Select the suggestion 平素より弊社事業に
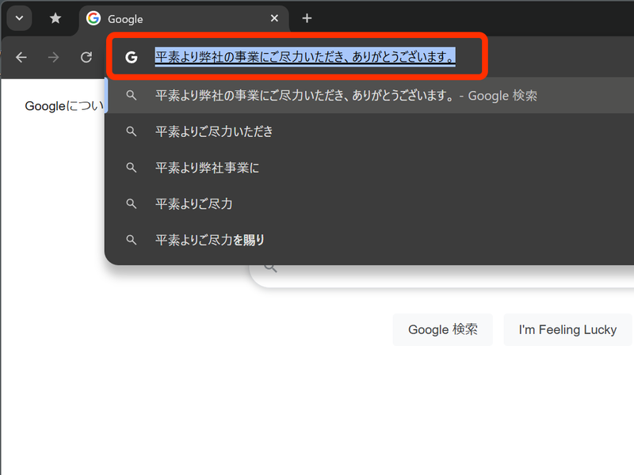Image resolution: width=634 pixels, height=475 pixels. tap(208, 167)
